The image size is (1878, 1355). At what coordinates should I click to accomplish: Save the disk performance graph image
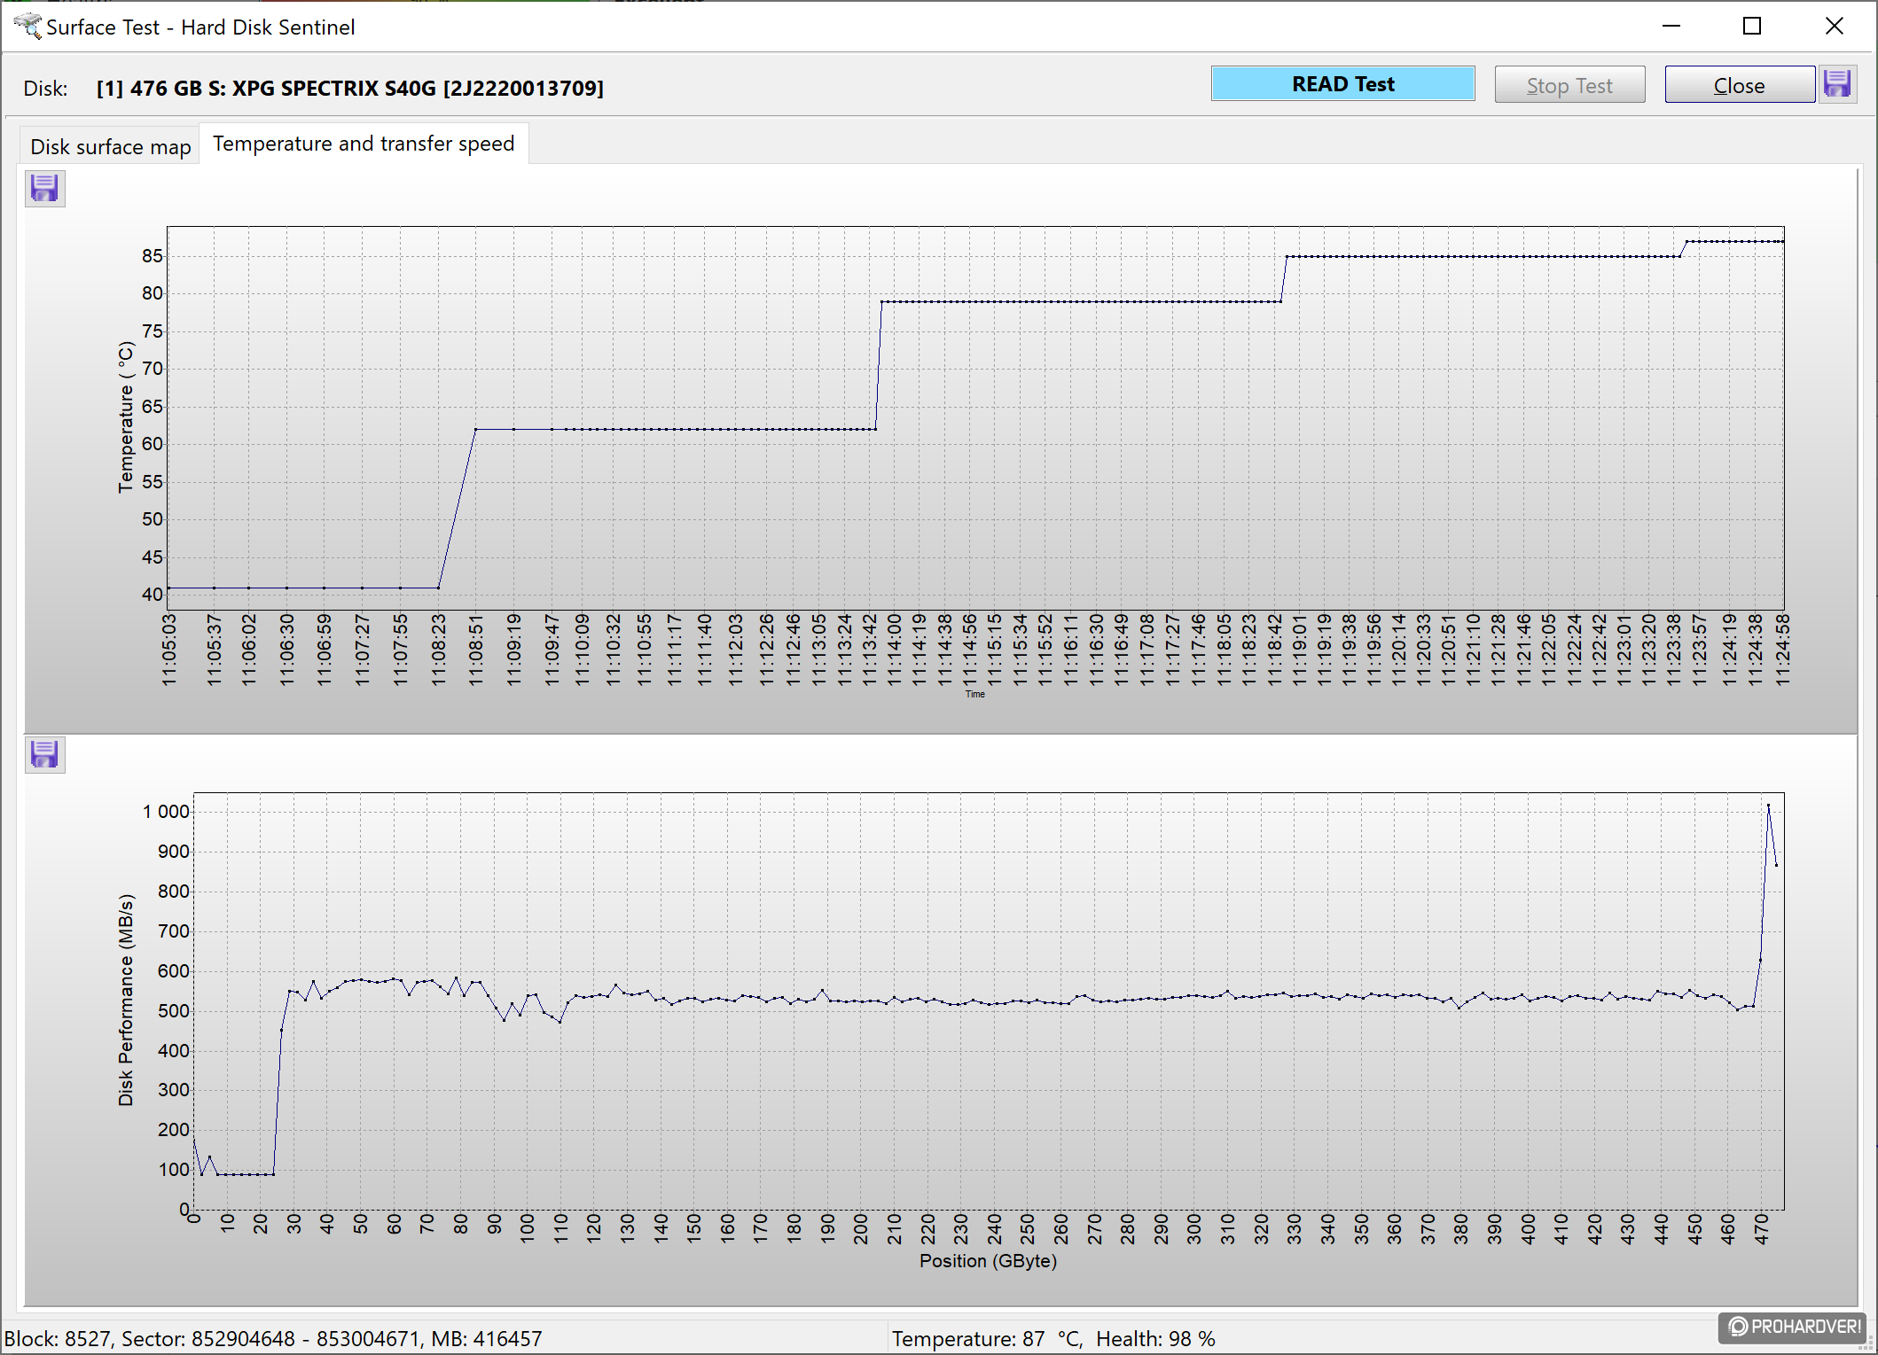pos(44,755)
